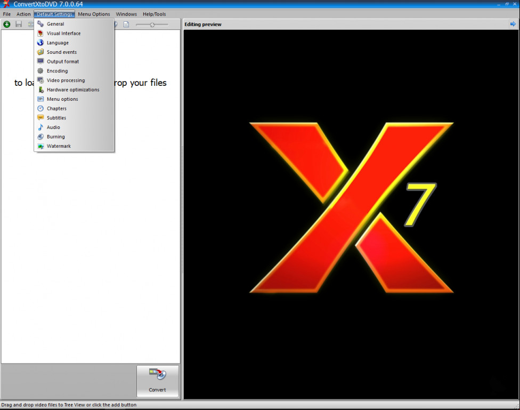This screenshot has width=520, height=410.
Task: Open Watermark settings
Action: pyautogui.click(x=74, y=146)
